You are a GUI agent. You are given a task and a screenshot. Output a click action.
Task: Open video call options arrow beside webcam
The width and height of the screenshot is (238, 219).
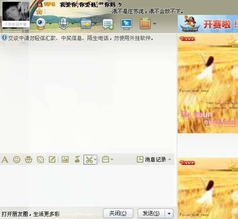tap(51, 24)
